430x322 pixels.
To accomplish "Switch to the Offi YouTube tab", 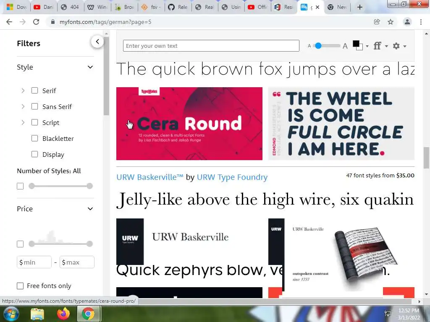I will click(x=257, y=7).
